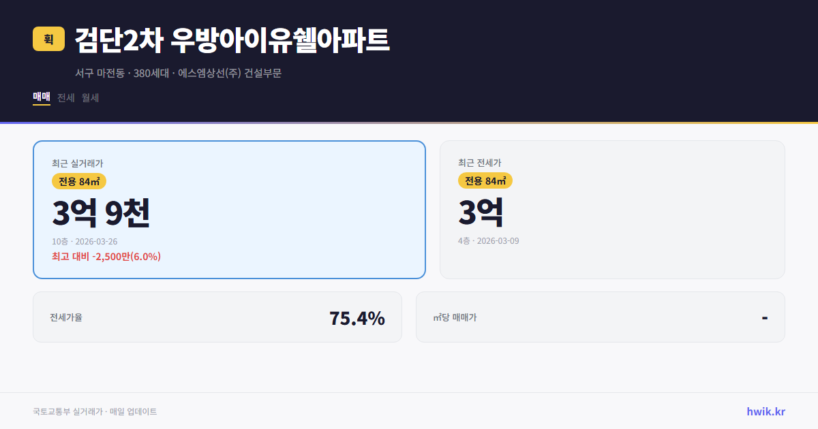Click the 75.4% value on 전세가율 card
The image size is (818, 429).
[x=357, y=317]
